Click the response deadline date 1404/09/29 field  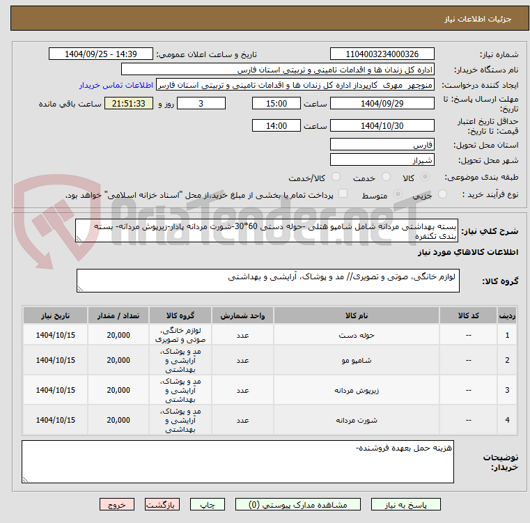tap(382, 104)
